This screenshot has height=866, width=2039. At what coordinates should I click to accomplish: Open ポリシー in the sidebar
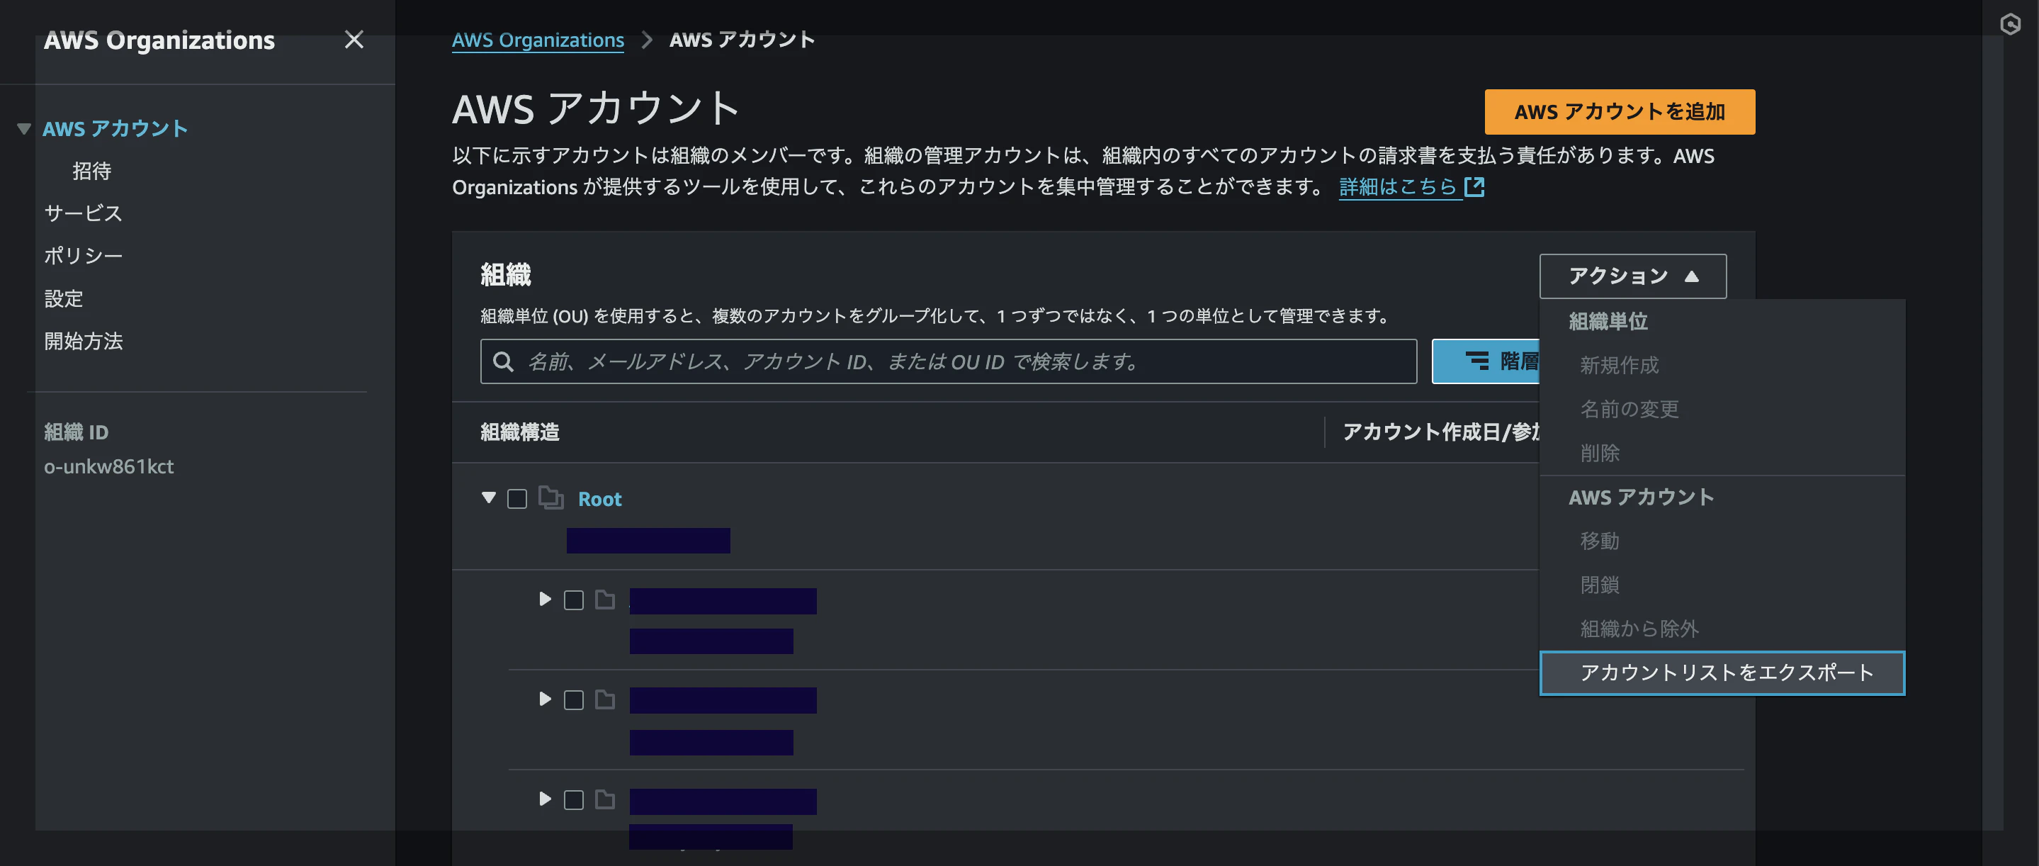pos(83,256)
